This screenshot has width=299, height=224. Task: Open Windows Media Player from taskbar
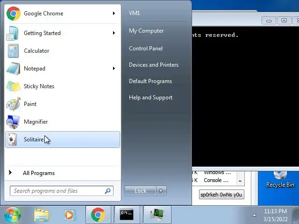[x=70, y=215]
